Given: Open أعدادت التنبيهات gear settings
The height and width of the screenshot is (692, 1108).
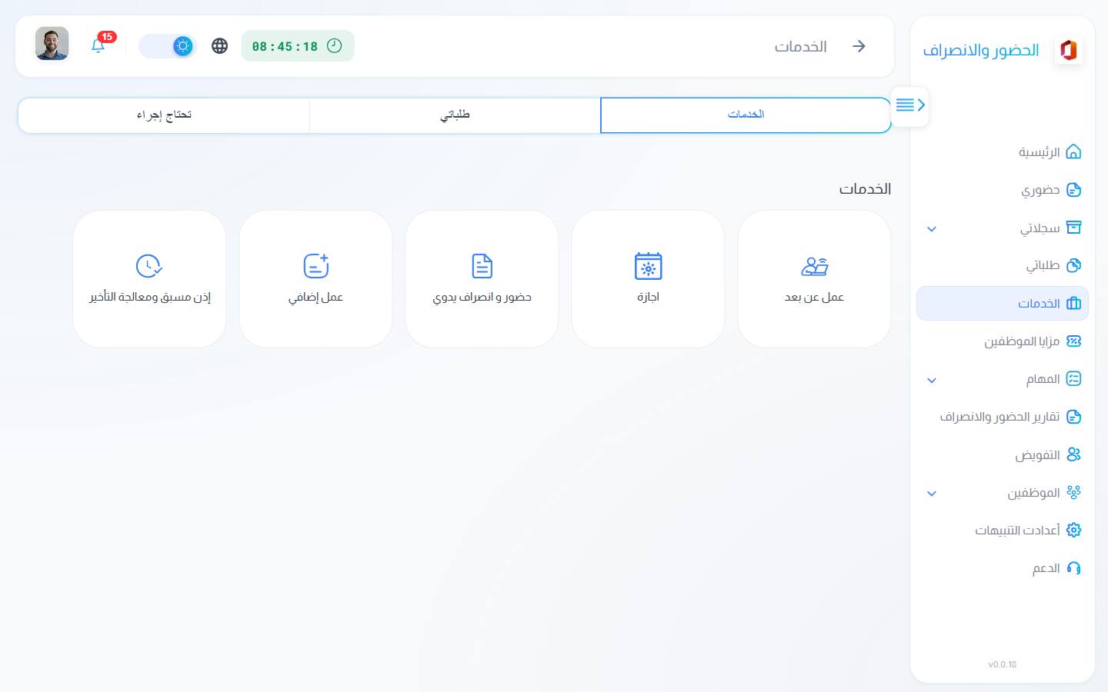Looking at the screenshot, I should pos(1002,531).
